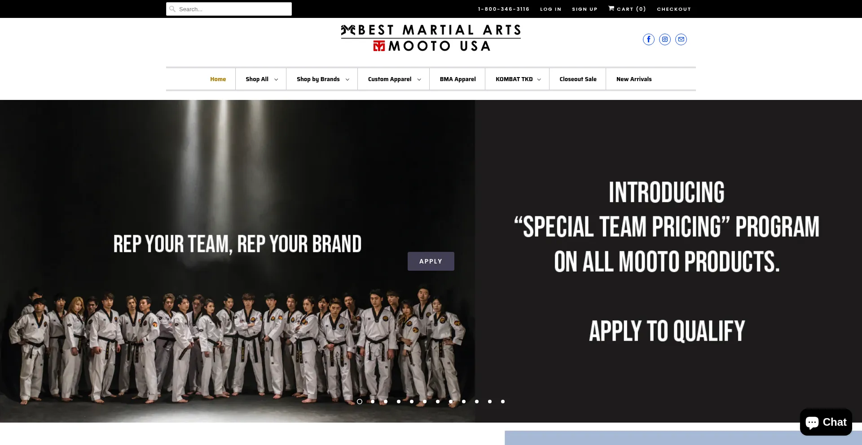Expand the Shop All dropdown
Screen dimensions: 862x445
coord(261,79)
